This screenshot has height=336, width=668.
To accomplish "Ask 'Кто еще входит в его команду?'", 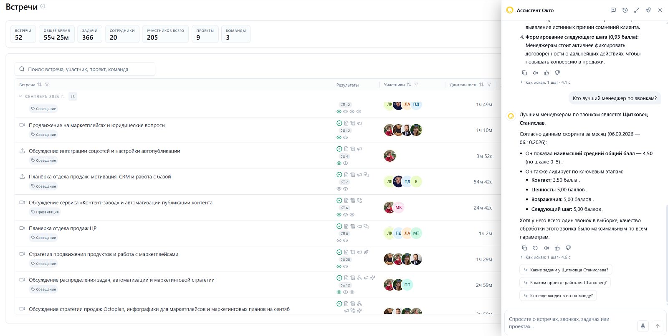I will (558, 296).
